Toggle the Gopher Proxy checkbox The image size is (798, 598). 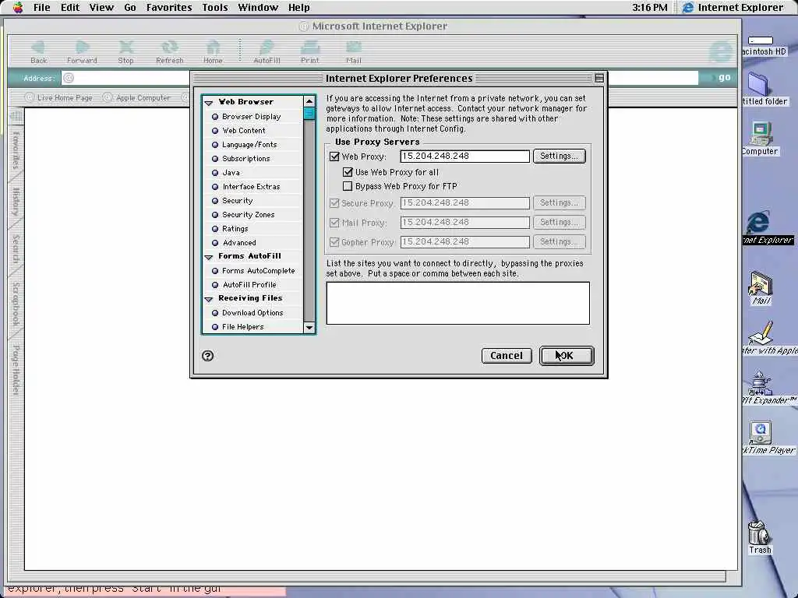(x=334, y=242)
